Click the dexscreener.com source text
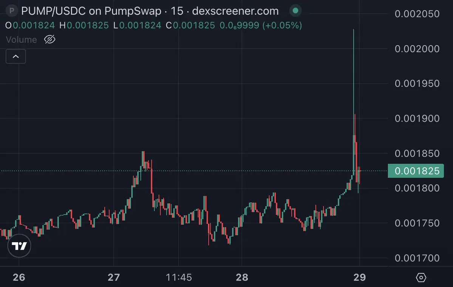Image resolution: width=453 pixels, height=287 pixels. (x=235, y=11)
